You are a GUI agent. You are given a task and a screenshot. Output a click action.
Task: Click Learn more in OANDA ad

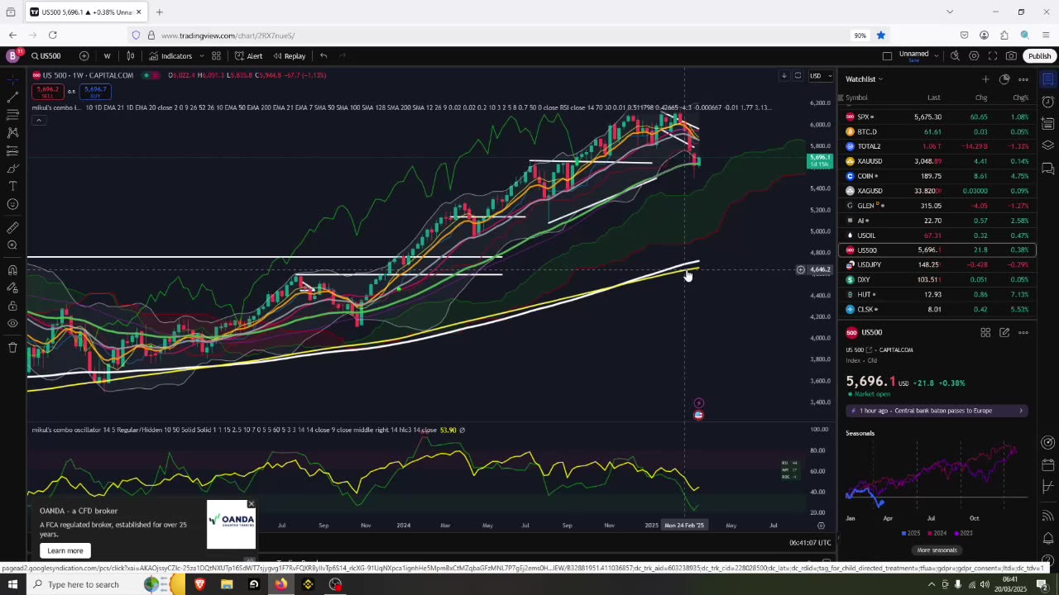pos(65,550)
